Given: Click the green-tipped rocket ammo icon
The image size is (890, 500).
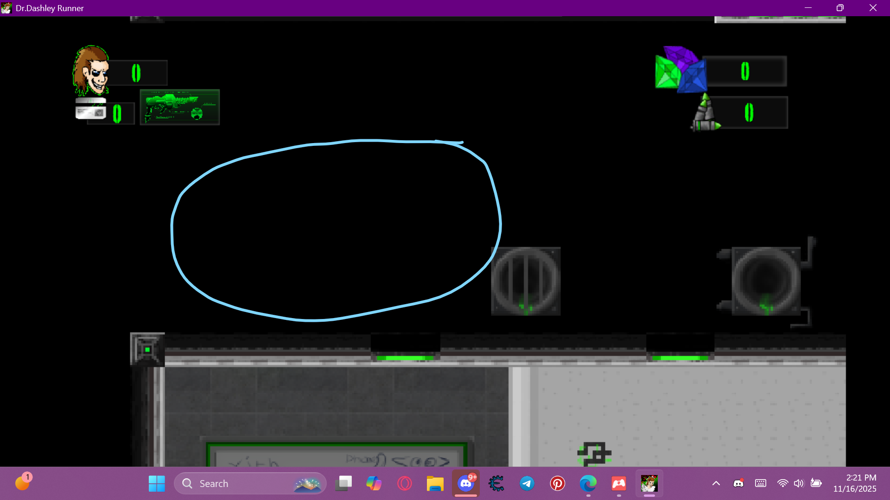Looking at the screenshot, I should [705, 113].
